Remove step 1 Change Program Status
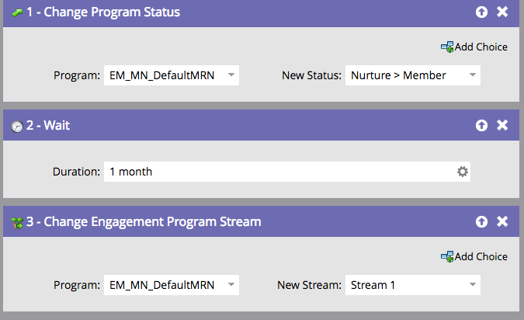 (502, 12)
